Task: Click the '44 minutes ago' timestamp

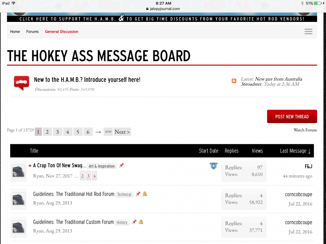Action: (297, 176)
